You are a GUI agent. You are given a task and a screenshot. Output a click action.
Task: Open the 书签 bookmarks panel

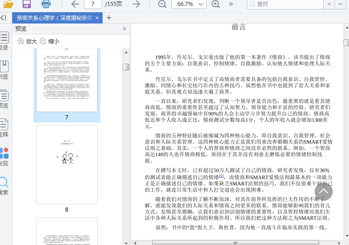click(x=4, y=70)
